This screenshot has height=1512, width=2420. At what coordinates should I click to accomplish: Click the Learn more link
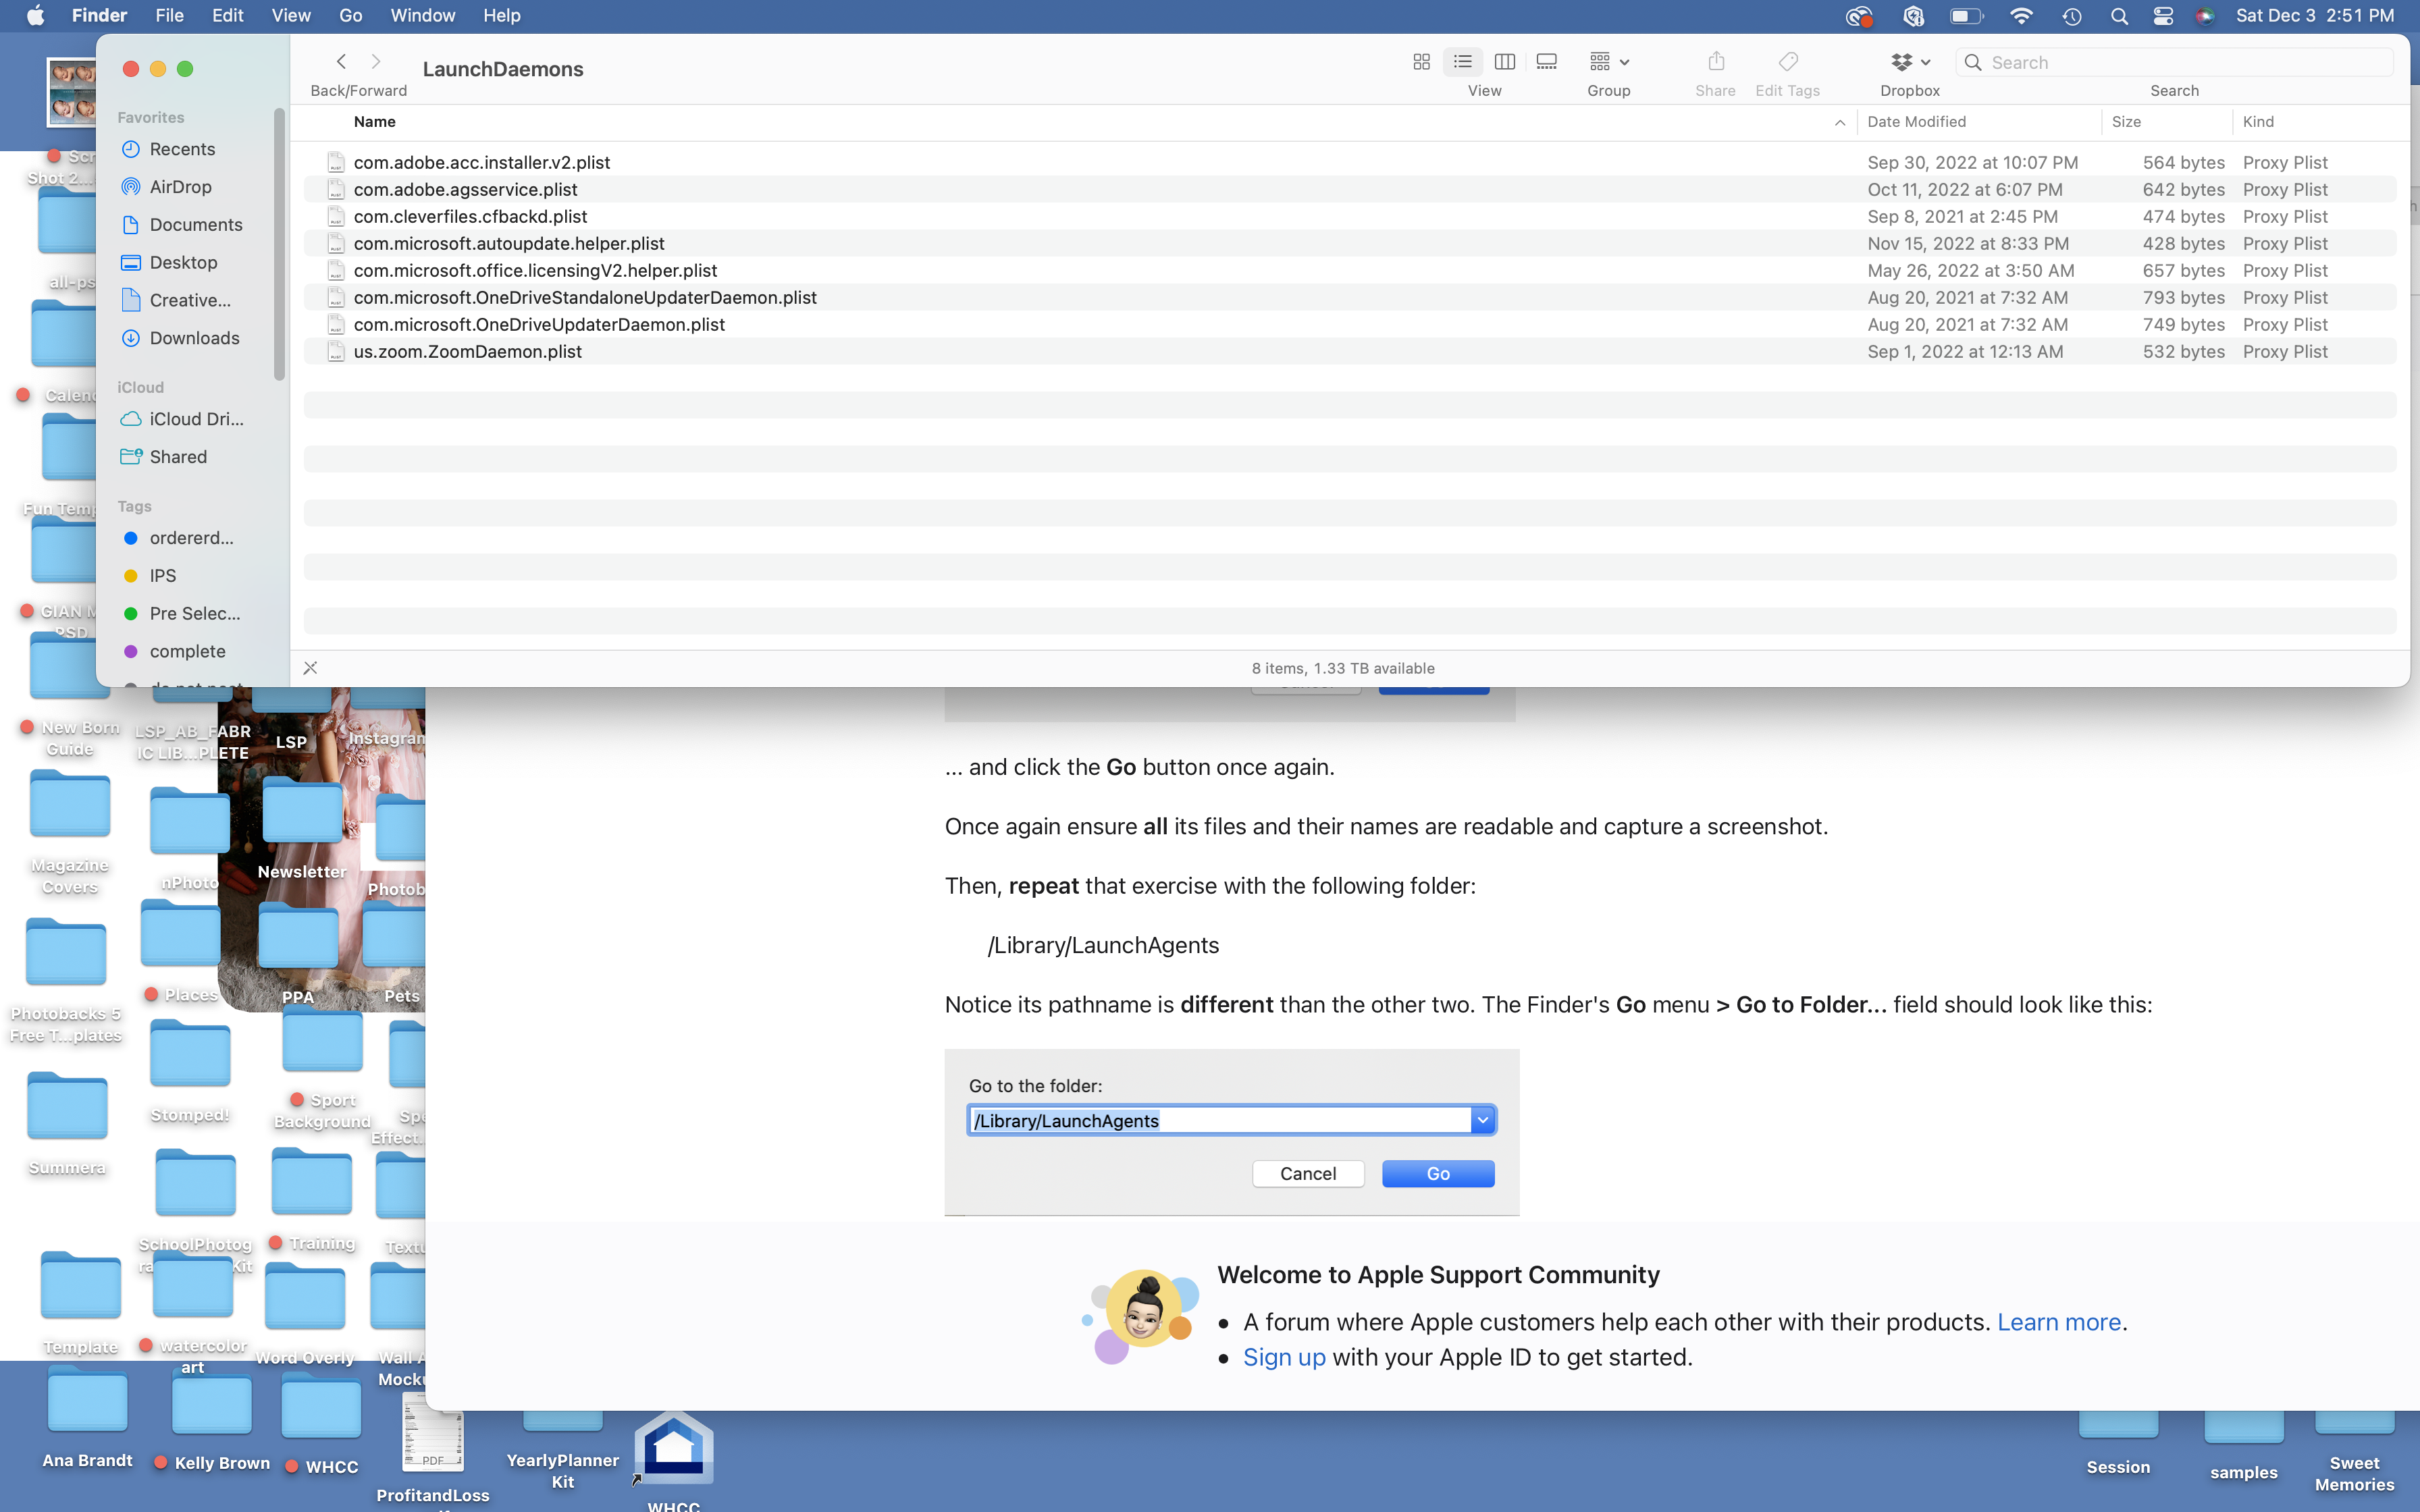2058,1322
